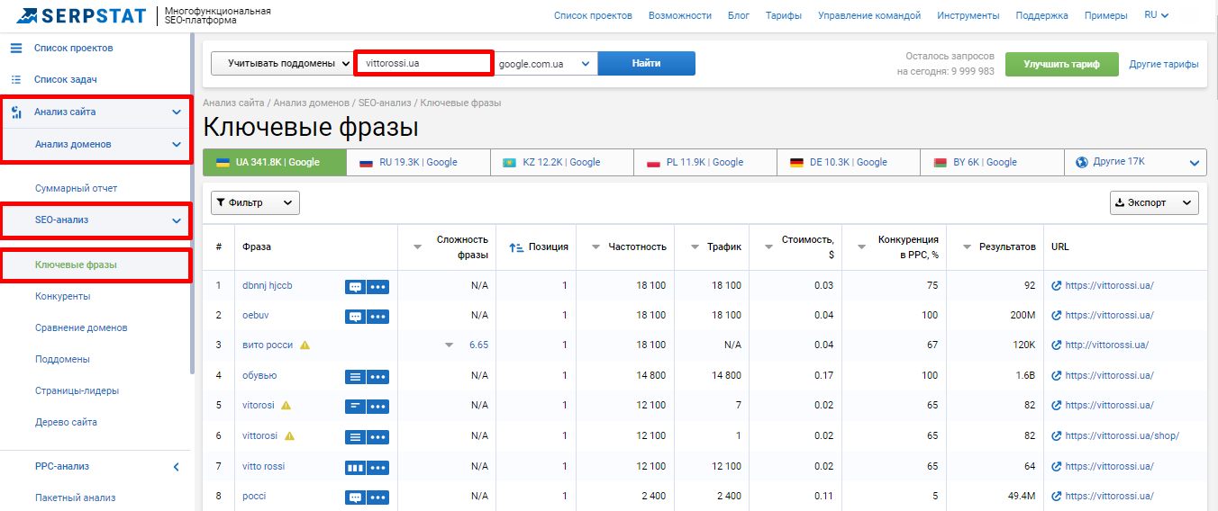This screenshot has height=511, width=1218.
Task: Click the external link icon in the россі row
Action: click(1057, 497)
